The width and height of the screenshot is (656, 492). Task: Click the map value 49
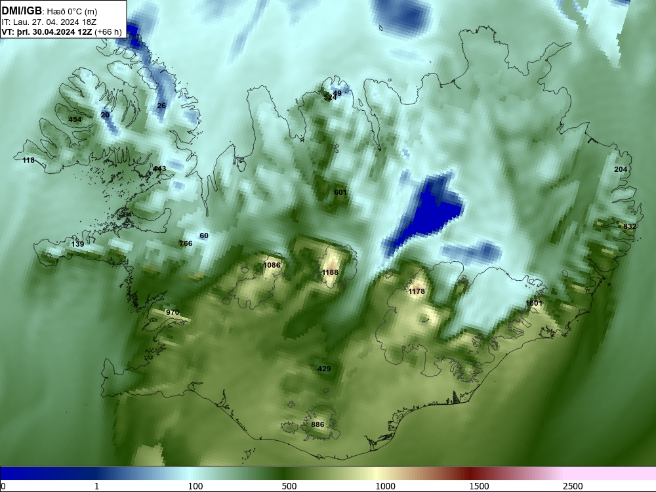pos(337,93)
